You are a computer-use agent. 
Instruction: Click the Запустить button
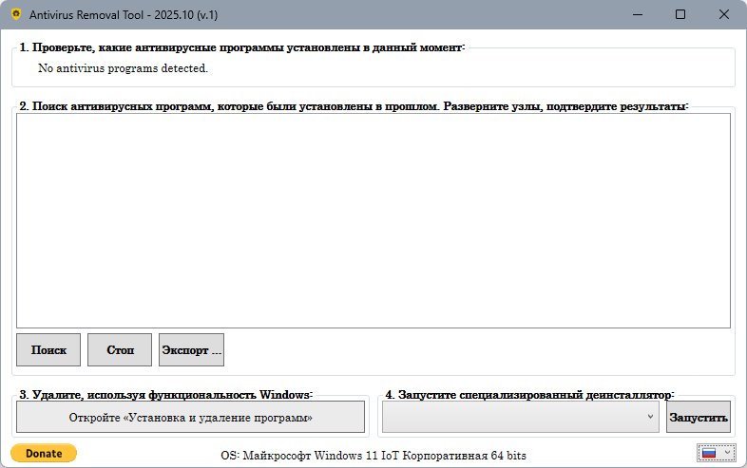(699, 417)
